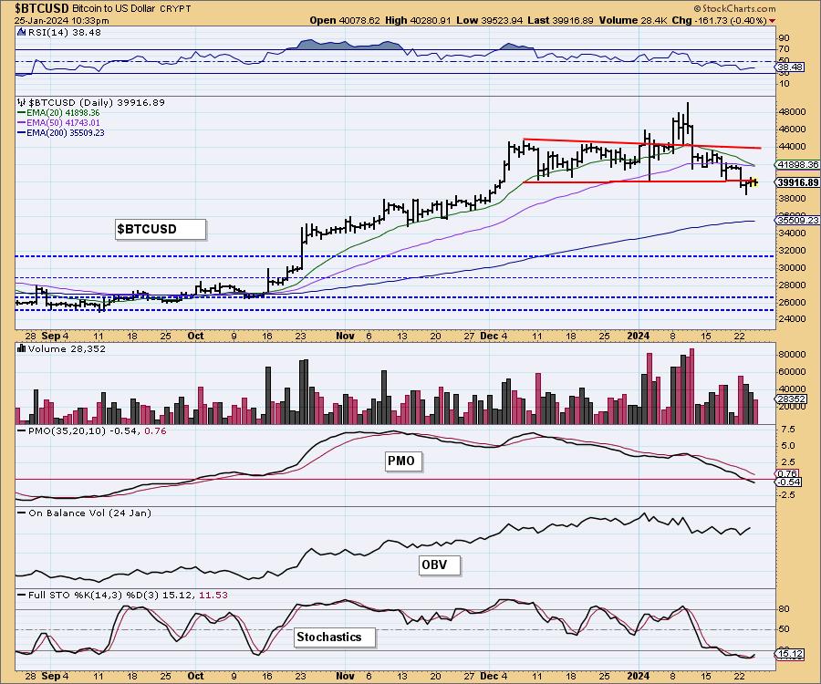This screenshot has width=821, height=684.
Task: Click the 28352 volume value tag
Action: pos(791,399)
